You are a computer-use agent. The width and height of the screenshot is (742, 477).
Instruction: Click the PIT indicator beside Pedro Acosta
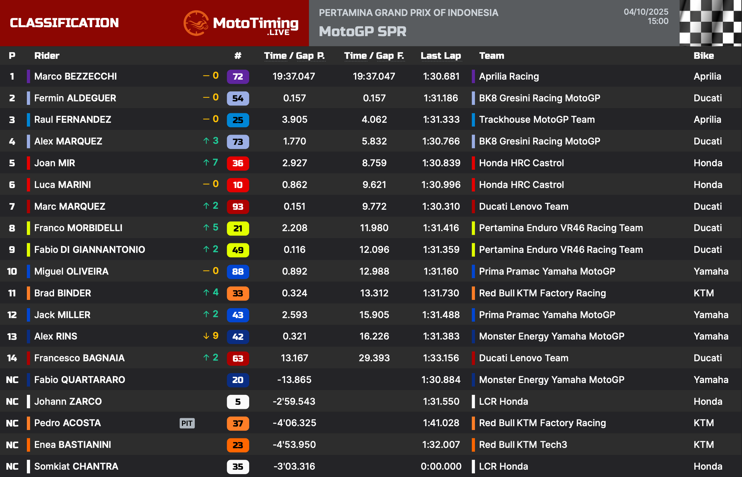[x=187, y=423]
